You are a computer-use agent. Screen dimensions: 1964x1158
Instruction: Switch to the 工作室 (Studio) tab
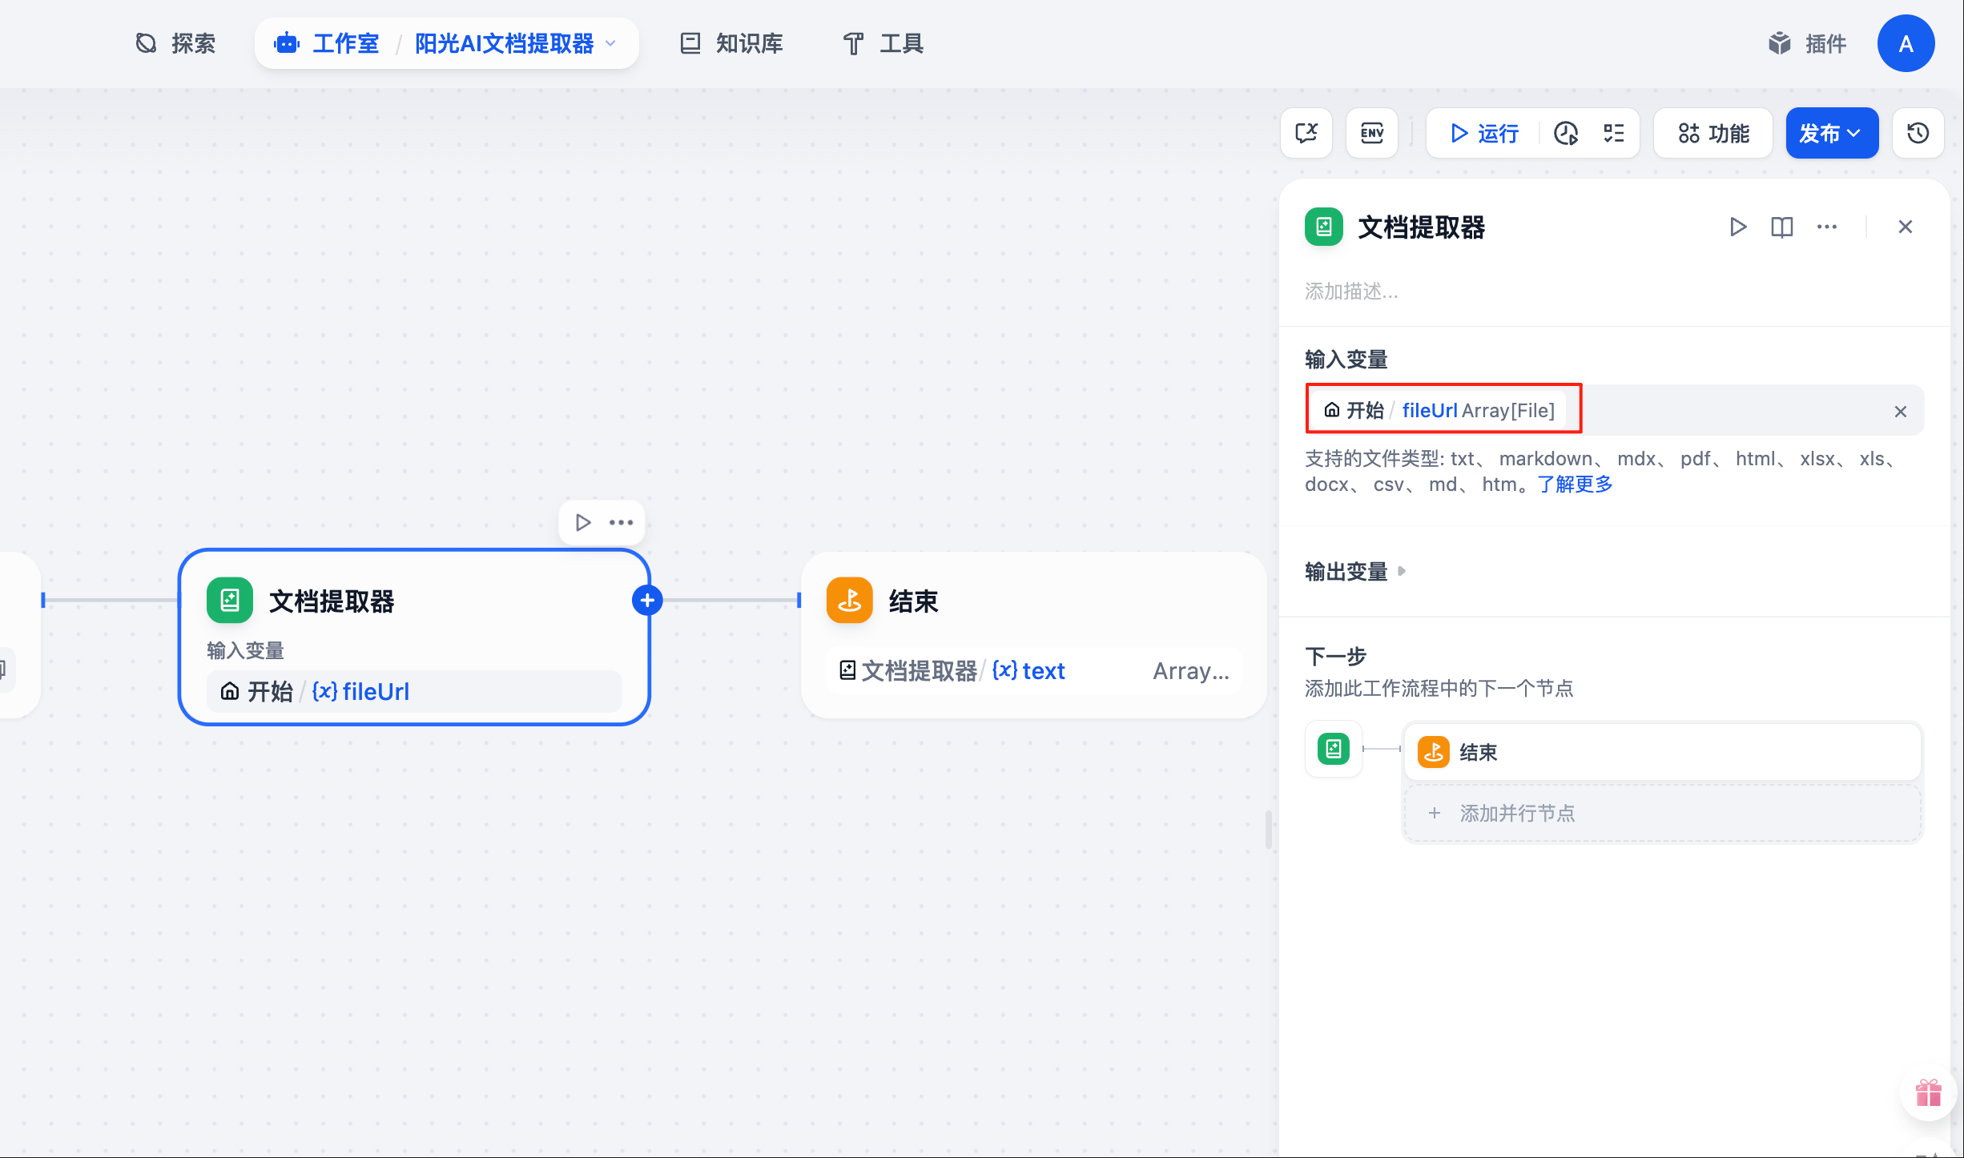click(x=326, y=43)
